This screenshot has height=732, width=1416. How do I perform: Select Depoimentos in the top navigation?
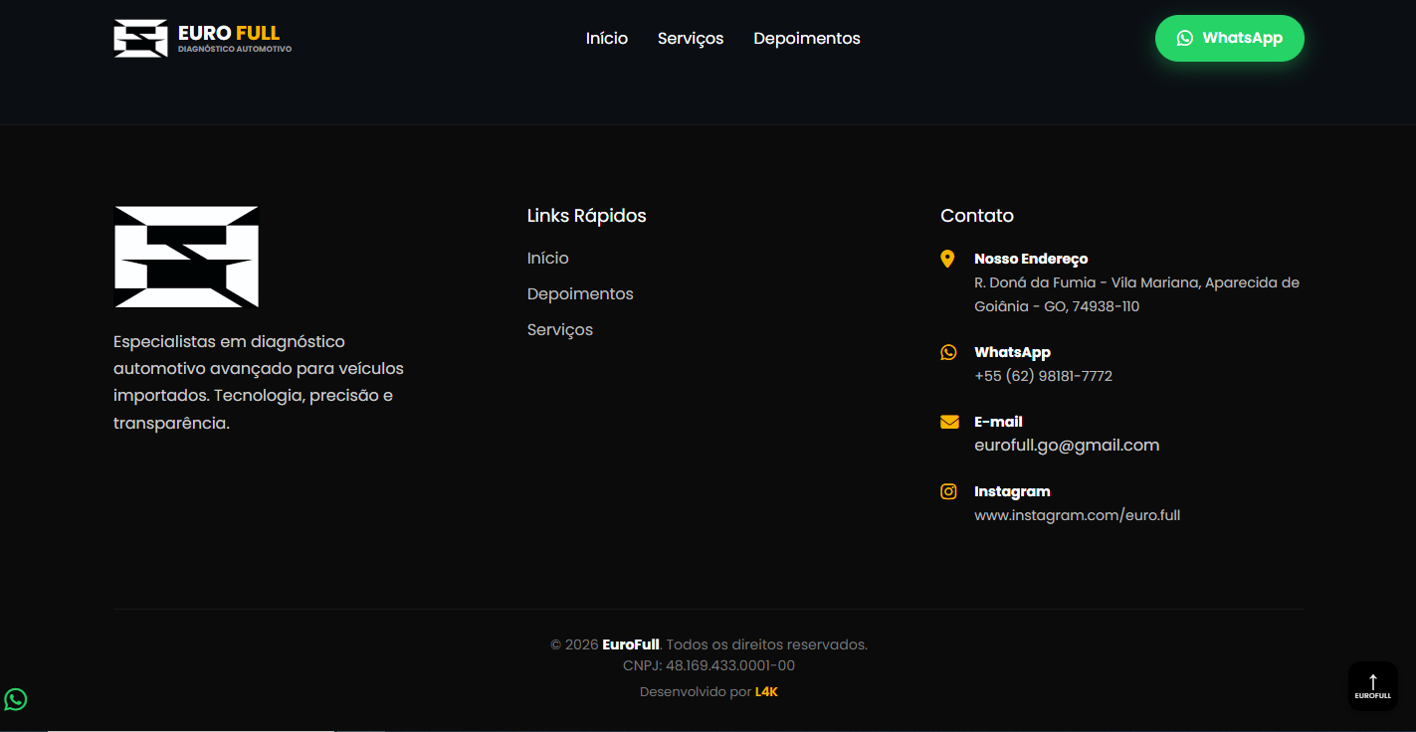(x=806, y=38)
